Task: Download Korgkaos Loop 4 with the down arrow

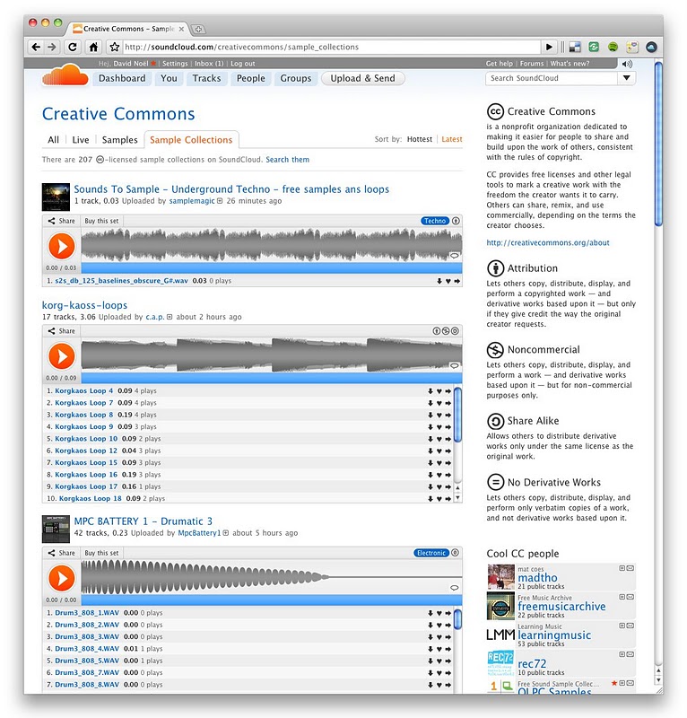Action: point(430,391)
